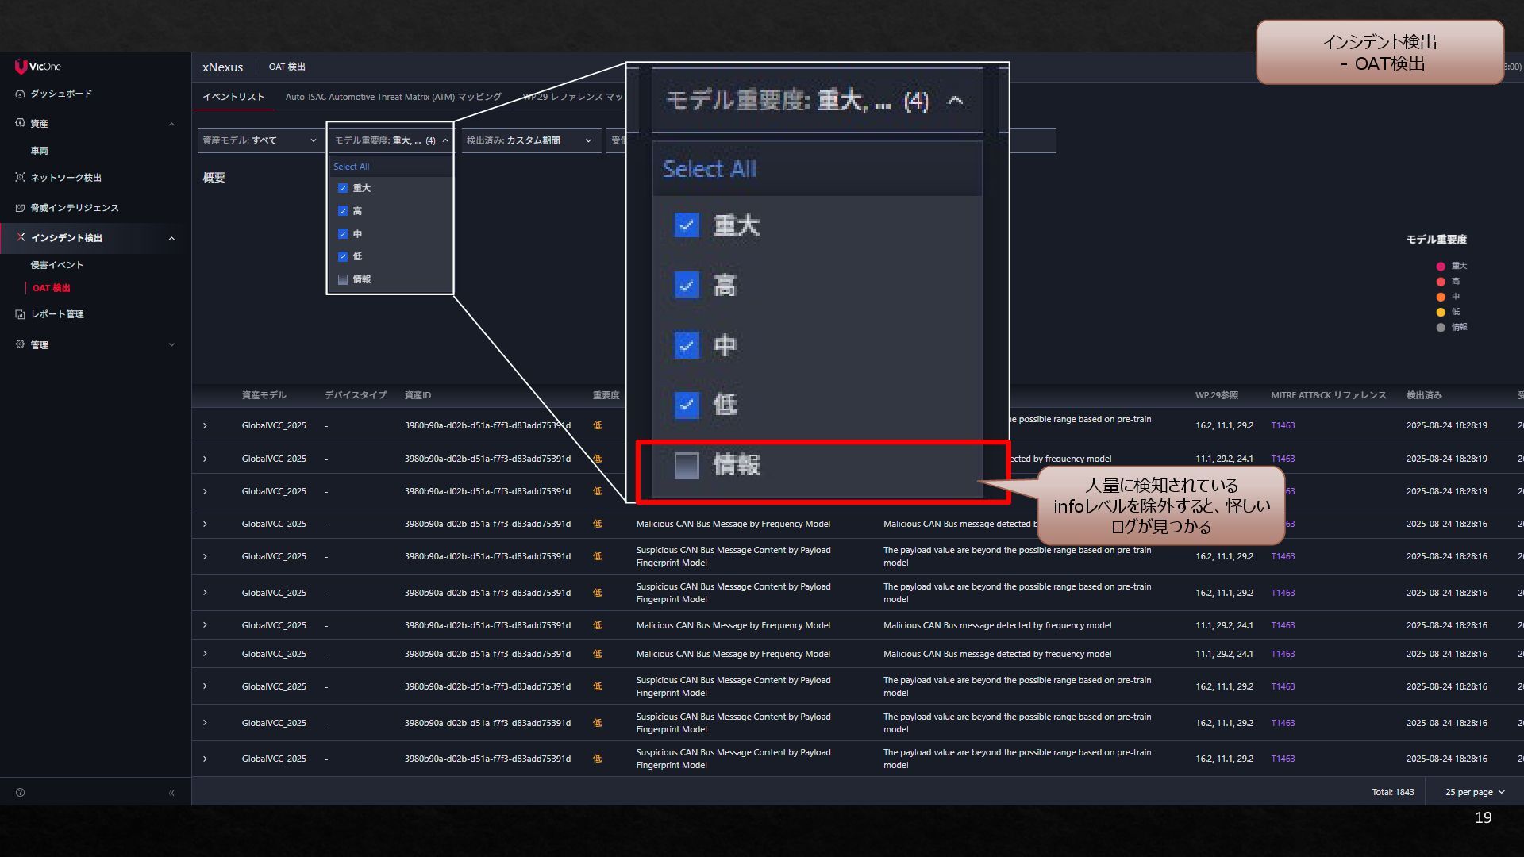Click the 管理 gear icon
The width and height of the screenshot is (1524, 857).
click(21, 344)
